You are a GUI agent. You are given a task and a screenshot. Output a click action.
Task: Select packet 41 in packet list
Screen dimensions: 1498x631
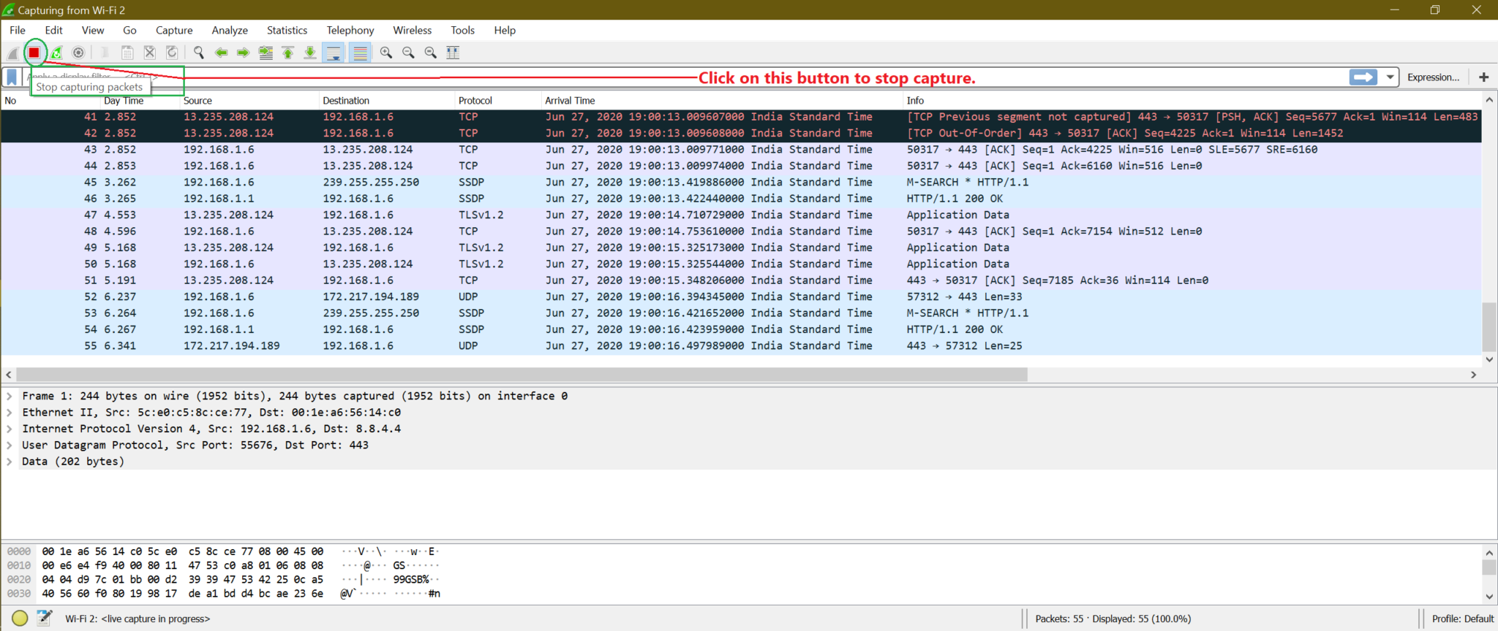(x=741, y=117)
